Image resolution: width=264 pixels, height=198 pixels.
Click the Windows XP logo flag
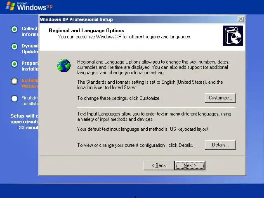coord(10,6)
